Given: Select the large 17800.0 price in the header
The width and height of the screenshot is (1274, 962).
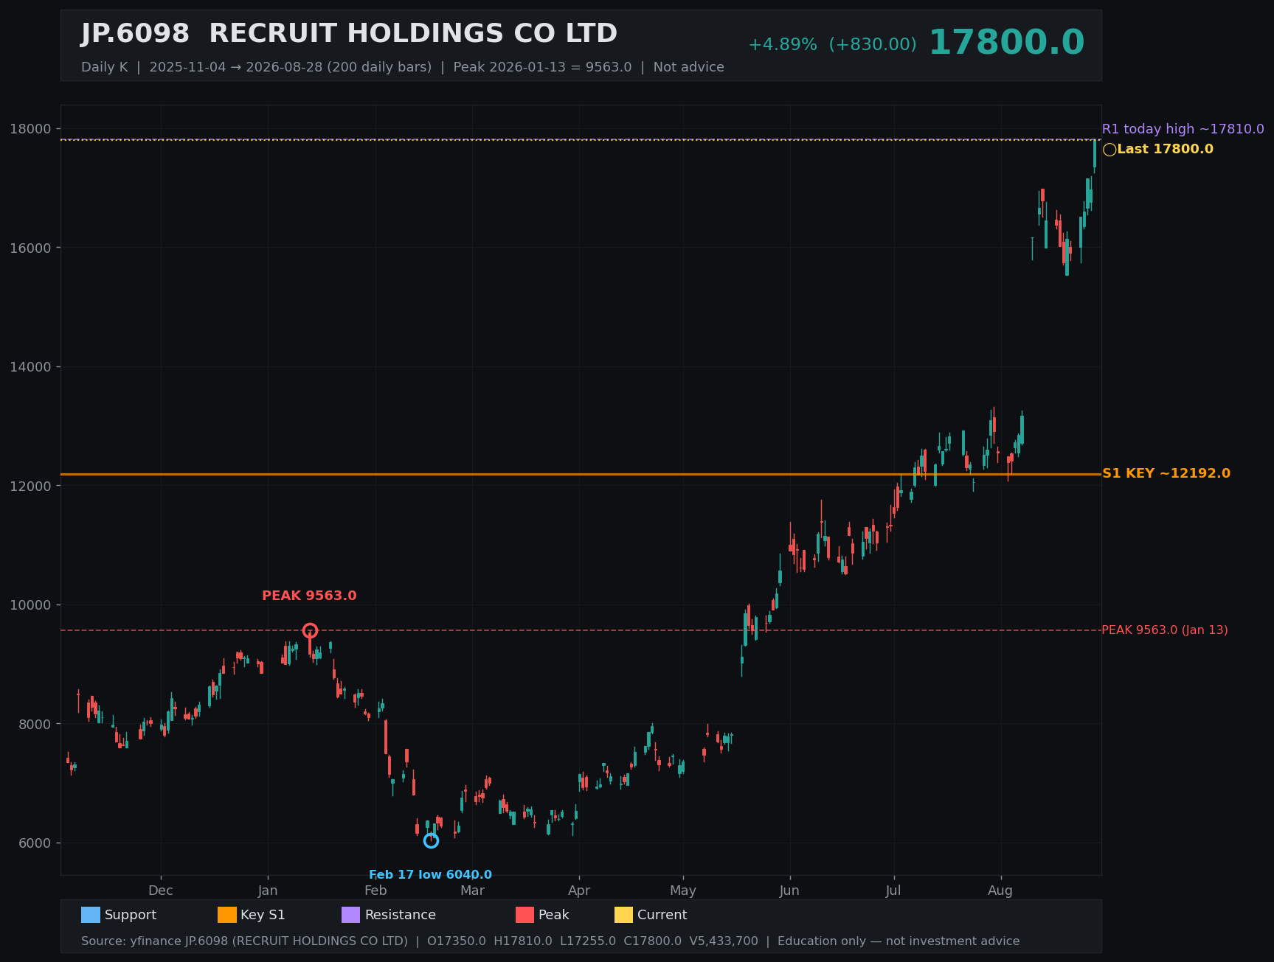Looking at the screenshot, I should click(x=1006, y=43).
